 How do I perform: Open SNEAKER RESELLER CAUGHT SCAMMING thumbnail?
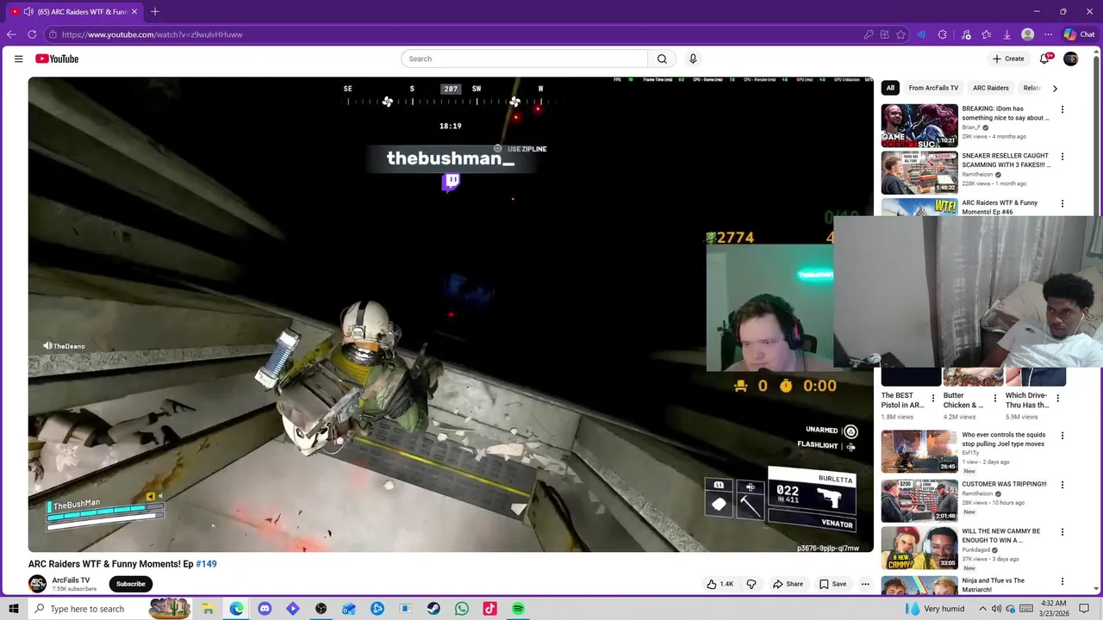tap(919, 172)
